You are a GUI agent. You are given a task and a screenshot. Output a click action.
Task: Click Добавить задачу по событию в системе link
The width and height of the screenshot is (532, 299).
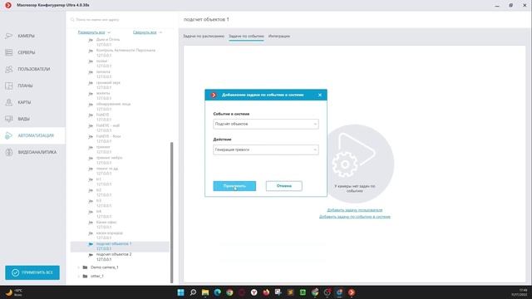pos(355,217)
